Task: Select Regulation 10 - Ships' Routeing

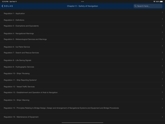Action: 82,72
